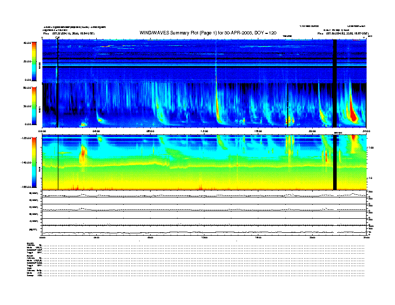Click the 30.00 label on RAD1 scale
395x305 pixels.
[27, 106]
